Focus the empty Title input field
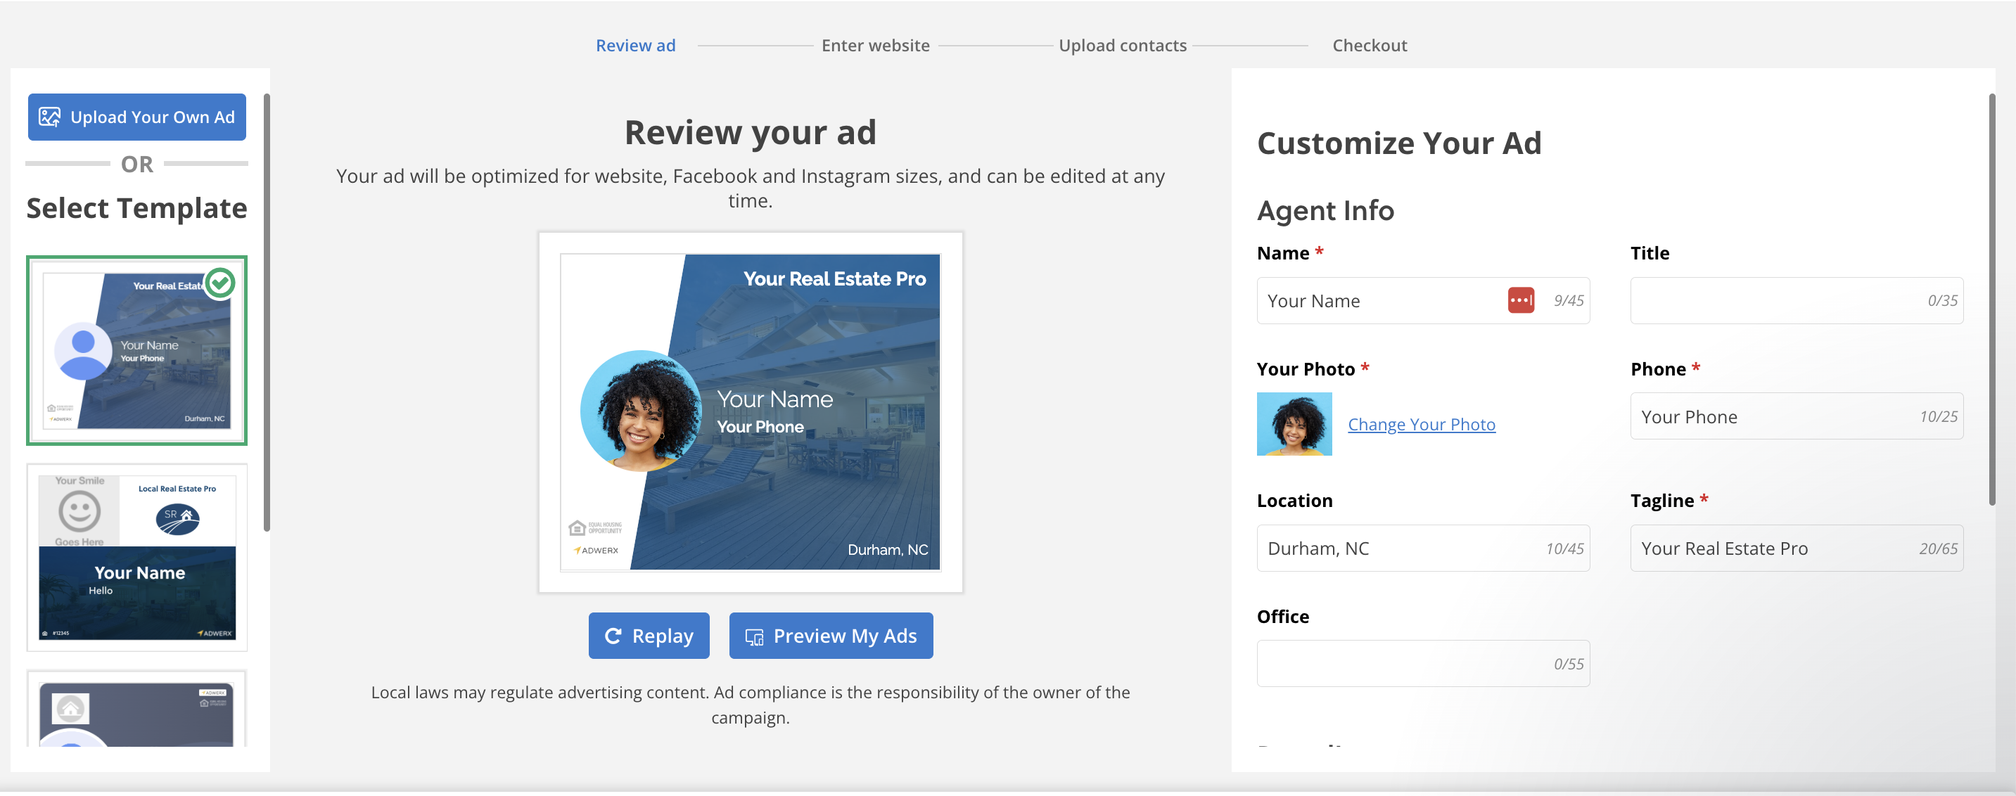The height and width of the screenshot is (796, 2016). coord(1777,300)
